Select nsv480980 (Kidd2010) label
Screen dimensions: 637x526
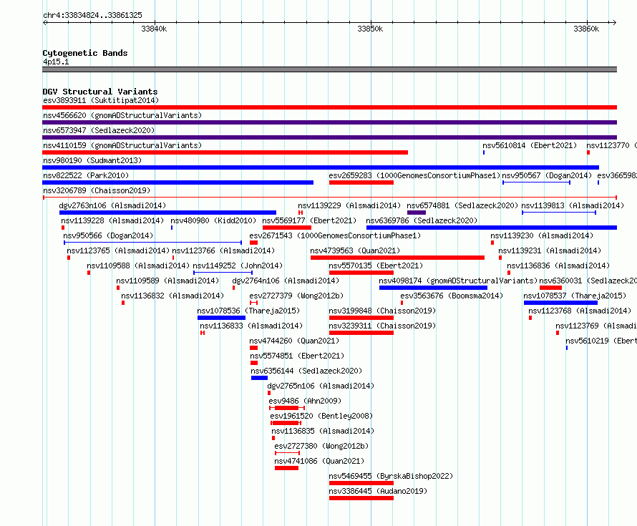coord(213,220)
